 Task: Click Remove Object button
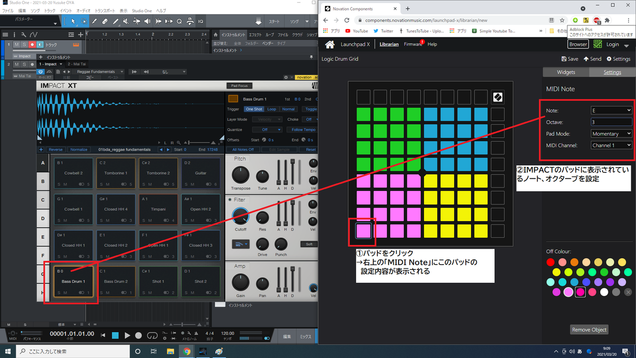(x=589, y=329)
